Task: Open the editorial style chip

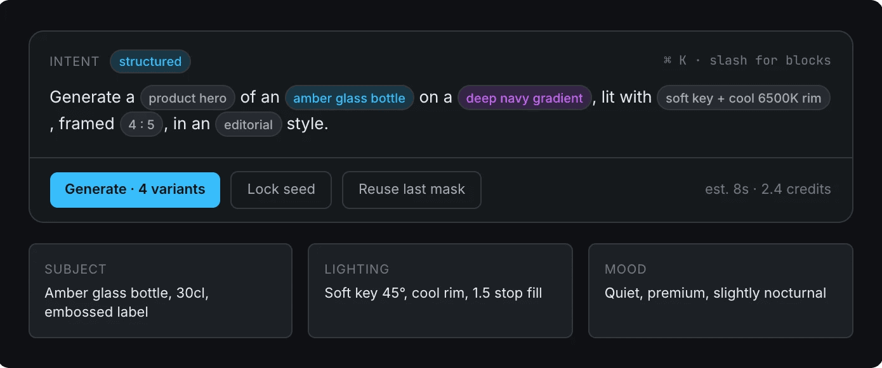Action: click(248, 124)
